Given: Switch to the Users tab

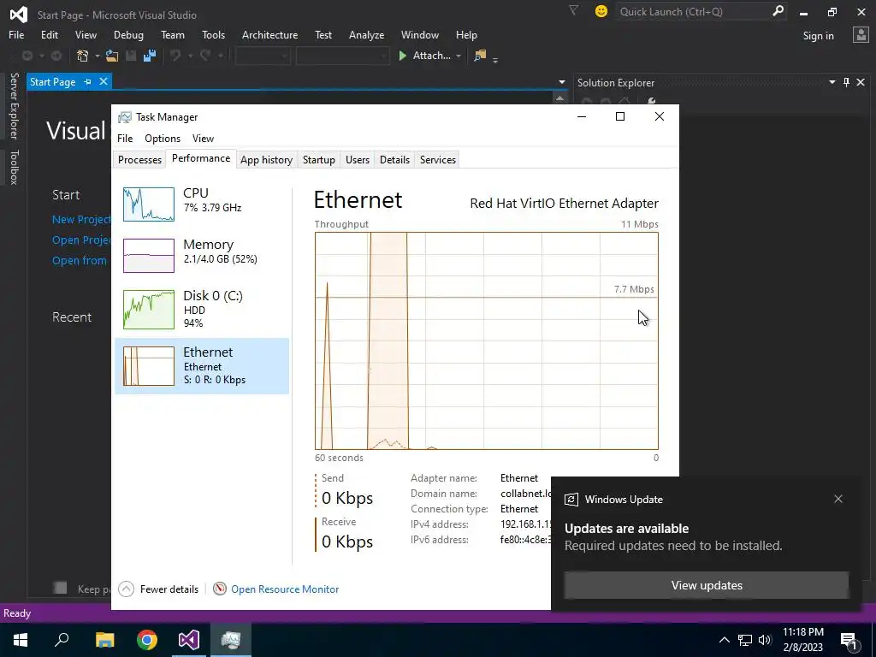Looking at the screenshot, I should 358,160.
